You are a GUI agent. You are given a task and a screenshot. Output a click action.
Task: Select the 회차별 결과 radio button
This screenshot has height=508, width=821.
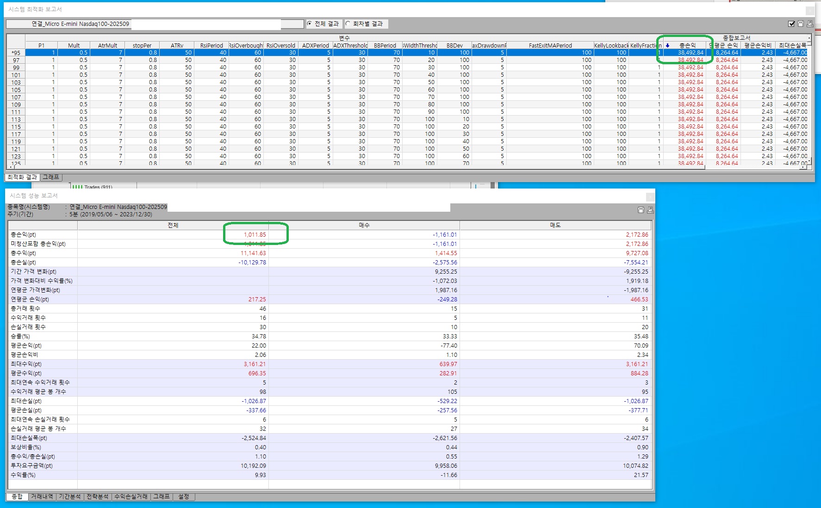(348, 24)
